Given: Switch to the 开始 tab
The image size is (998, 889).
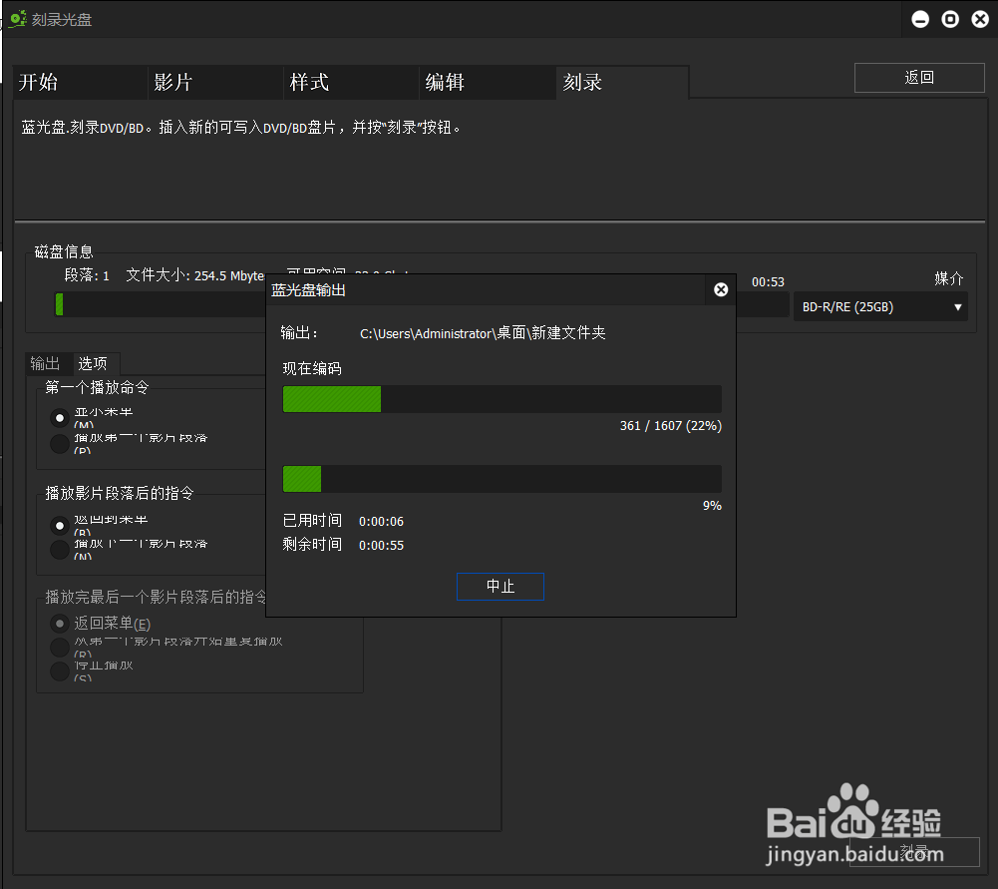Looking at the screenshot, I should click(x=39, y=83).
